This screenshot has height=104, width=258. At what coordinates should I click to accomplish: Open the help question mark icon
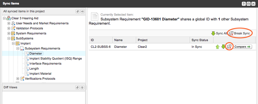(x=244, y=4)
